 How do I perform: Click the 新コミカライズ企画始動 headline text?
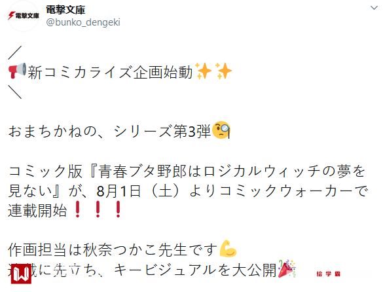point(110,73)
